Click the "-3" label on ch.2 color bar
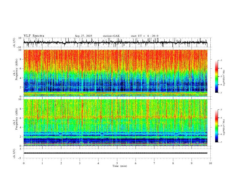The width and height of the screenshot is (237, 183). [221, 110]
